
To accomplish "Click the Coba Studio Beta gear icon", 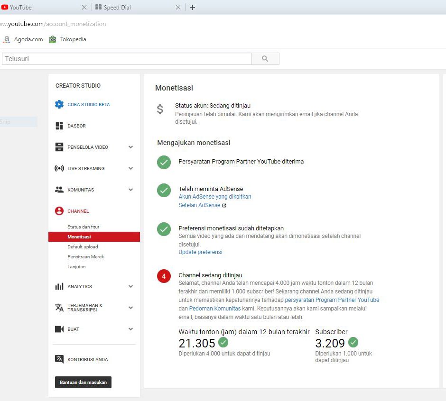I will tap(59, 104).
